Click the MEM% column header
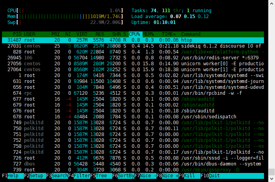275x182 pixels. click(x=148, y=34)
